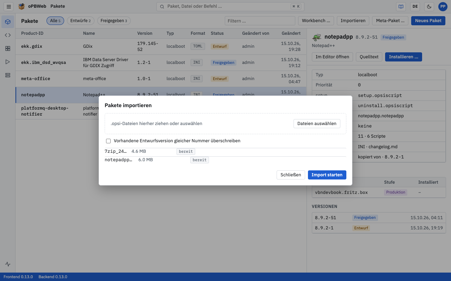View Quelltext source of notepadpp
Image resolution: width=451 pixels, height=281 pixels.
point(369,57)
